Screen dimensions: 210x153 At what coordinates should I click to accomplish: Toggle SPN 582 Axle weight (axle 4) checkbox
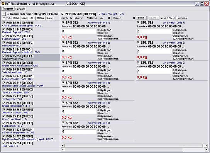63,83
